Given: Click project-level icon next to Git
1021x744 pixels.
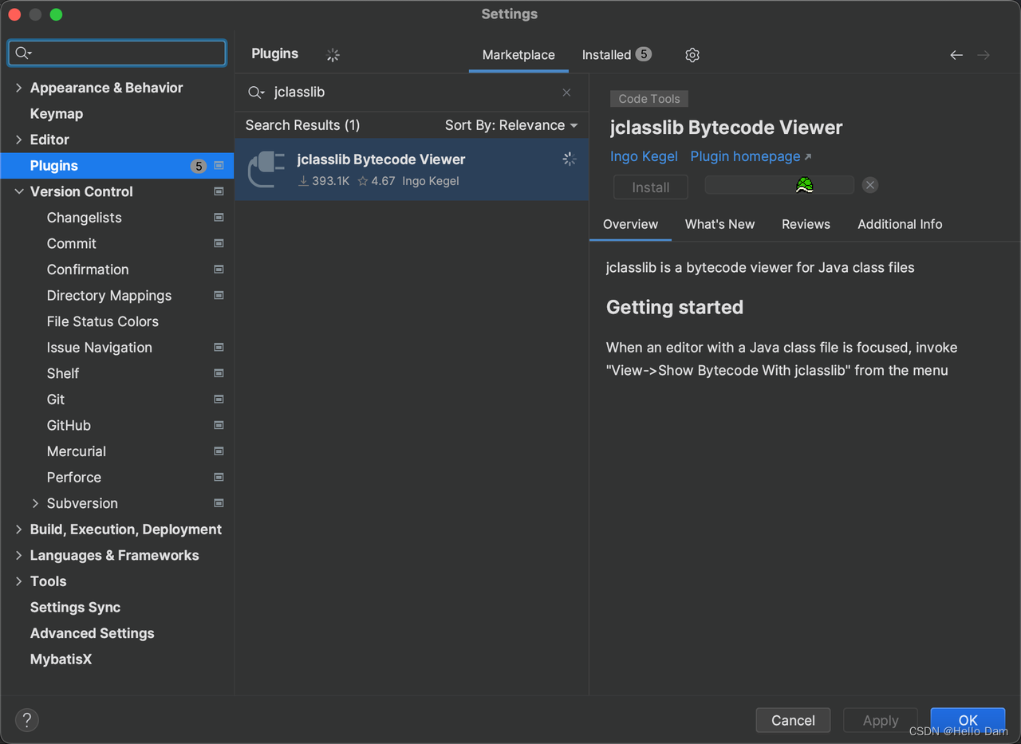Looking at the screenshot, I should click(x=219, y=400).
